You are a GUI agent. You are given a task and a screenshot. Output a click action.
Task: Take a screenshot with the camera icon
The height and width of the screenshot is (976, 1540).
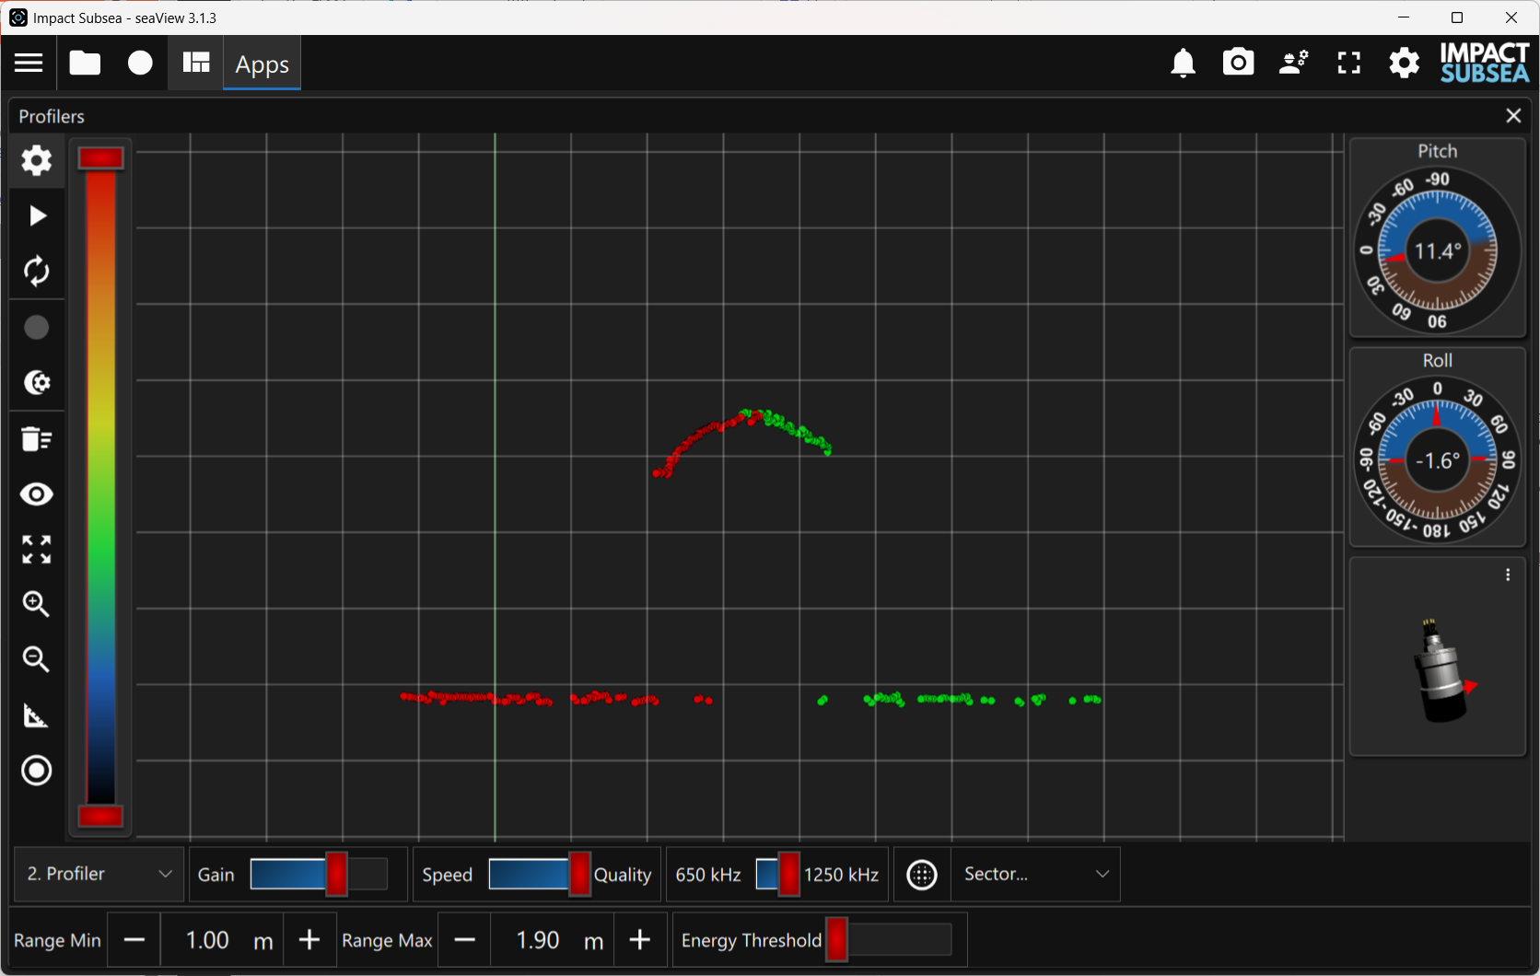coord(1238,63)
